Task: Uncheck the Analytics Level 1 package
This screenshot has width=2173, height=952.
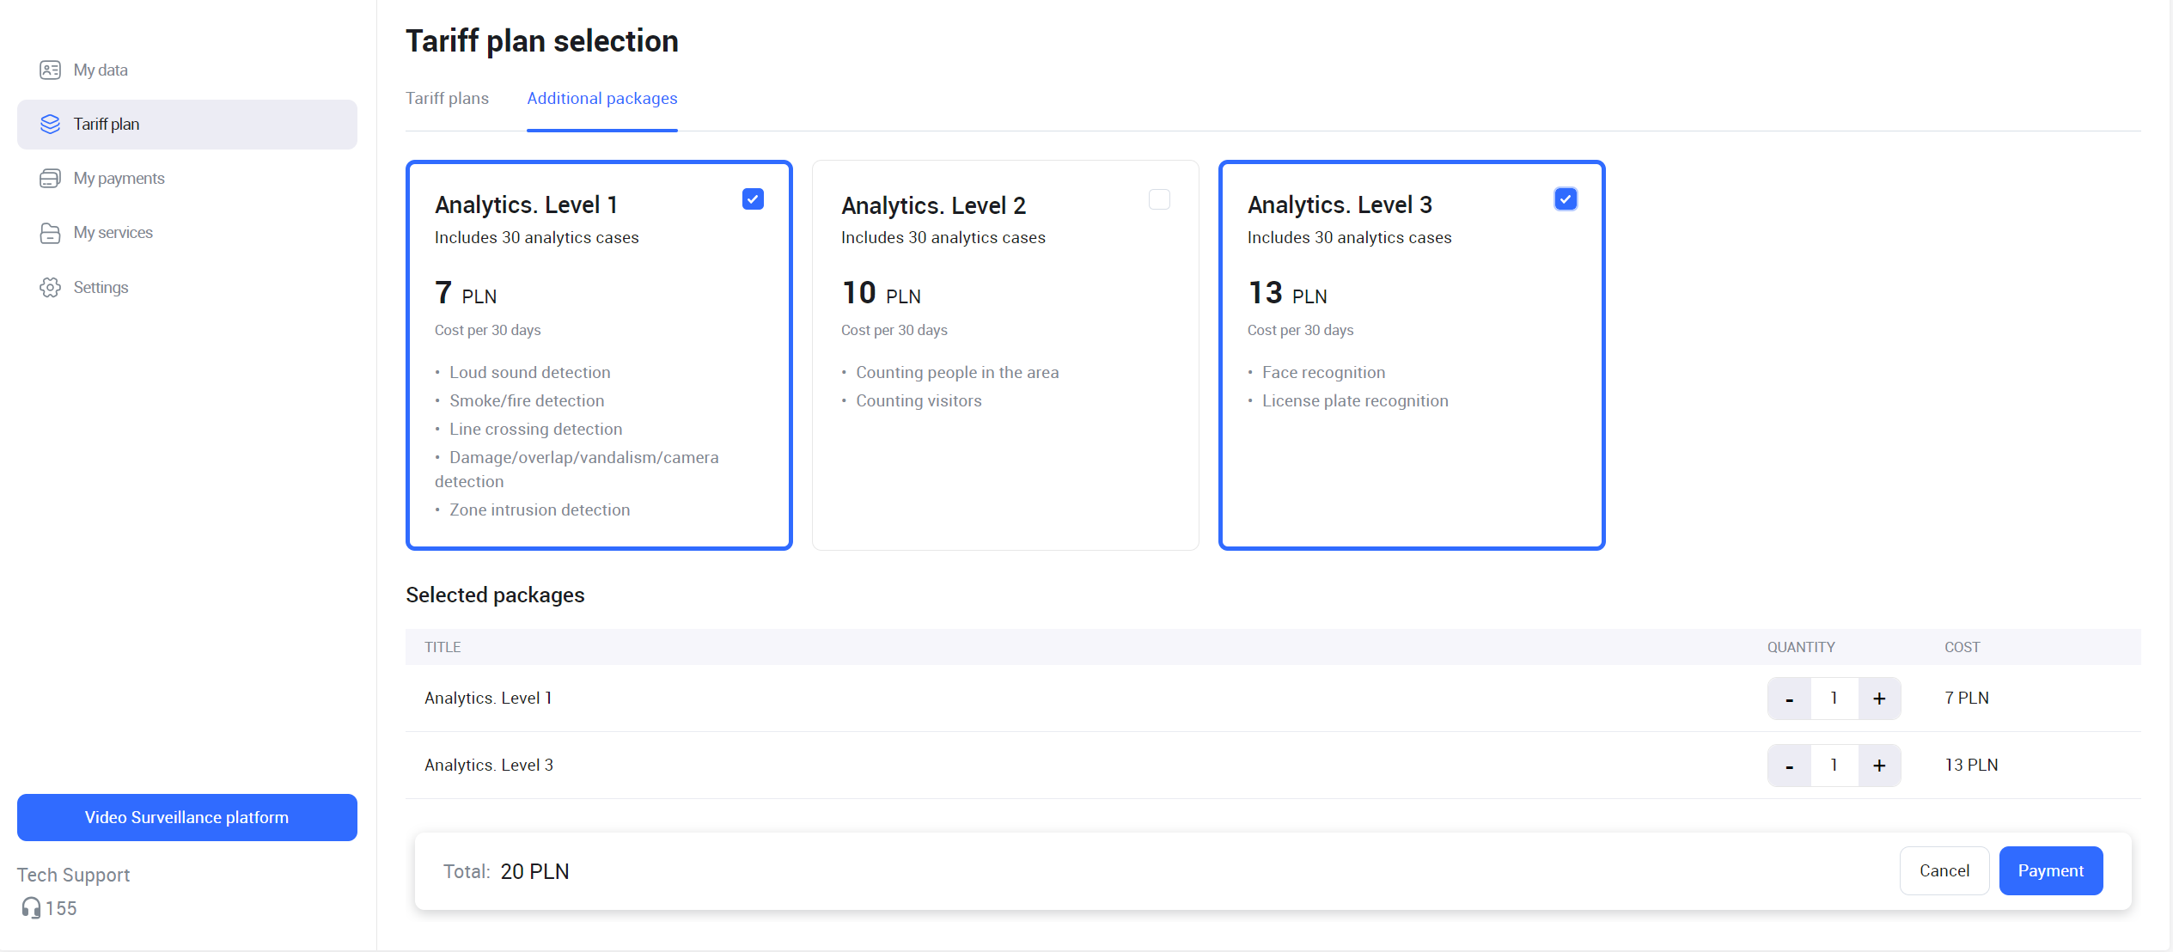Action: pos(753,199)
